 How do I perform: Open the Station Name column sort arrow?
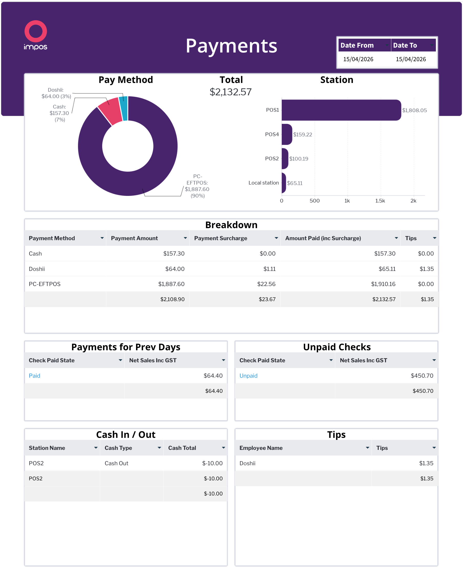[96, 448]
